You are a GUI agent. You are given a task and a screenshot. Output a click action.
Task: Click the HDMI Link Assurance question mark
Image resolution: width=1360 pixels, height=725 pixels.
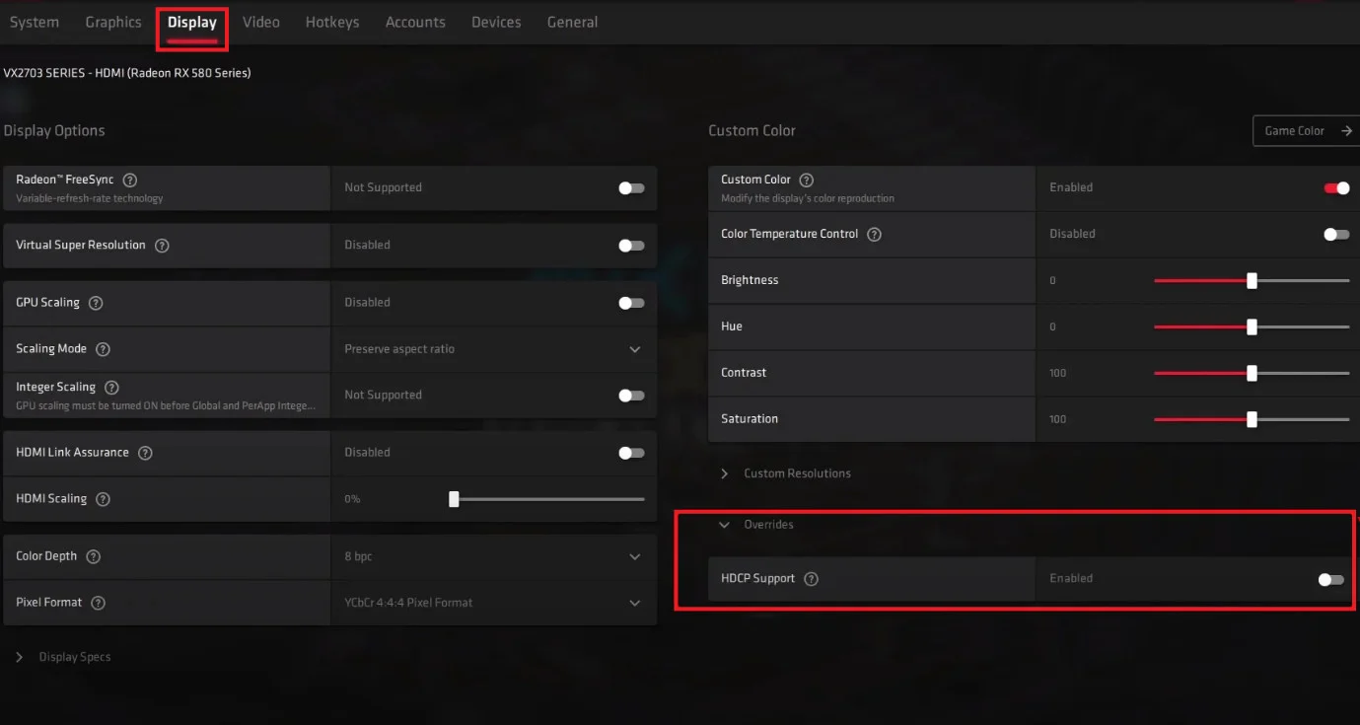(x=145, y=453)
